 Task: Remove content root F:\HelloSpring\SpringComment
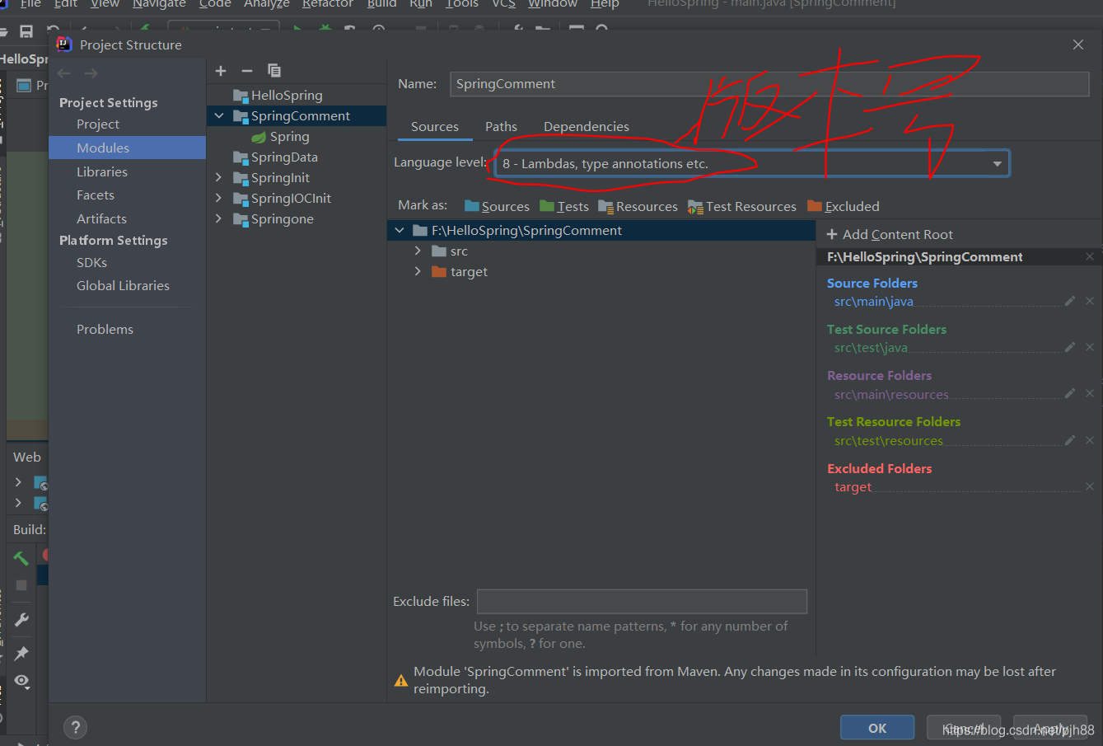tap(1090, 257)
